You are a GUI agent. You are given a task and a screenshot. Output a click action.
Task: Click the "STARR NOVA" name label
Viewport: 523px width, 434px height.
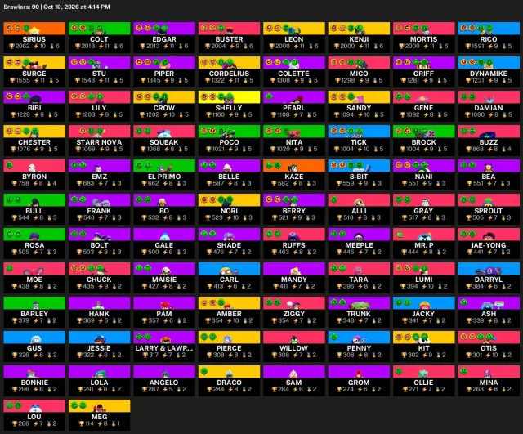[x=100, y=142]
